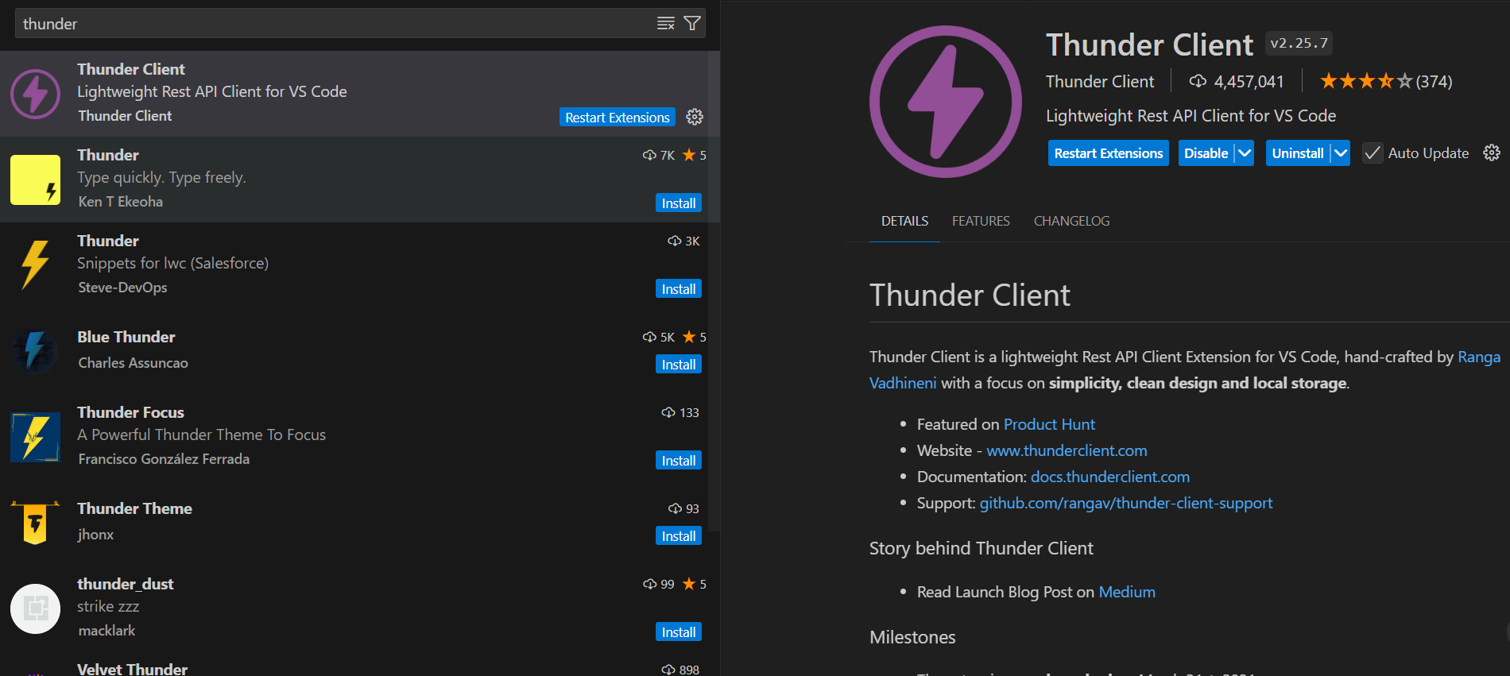
Task: Install the Blue Thunder extension
Action: coord(679,365)
